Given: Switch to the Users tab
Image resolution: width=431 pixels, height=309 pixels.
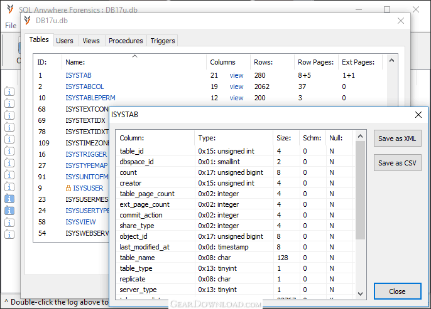Looking at the screenshot, I should [x=65, y=41].
